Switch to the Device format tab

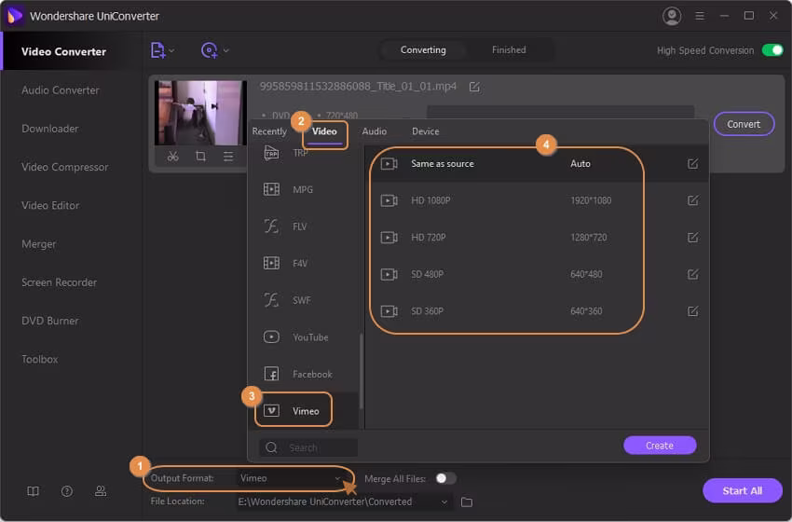pyautogui.click(x=425, y=131)
